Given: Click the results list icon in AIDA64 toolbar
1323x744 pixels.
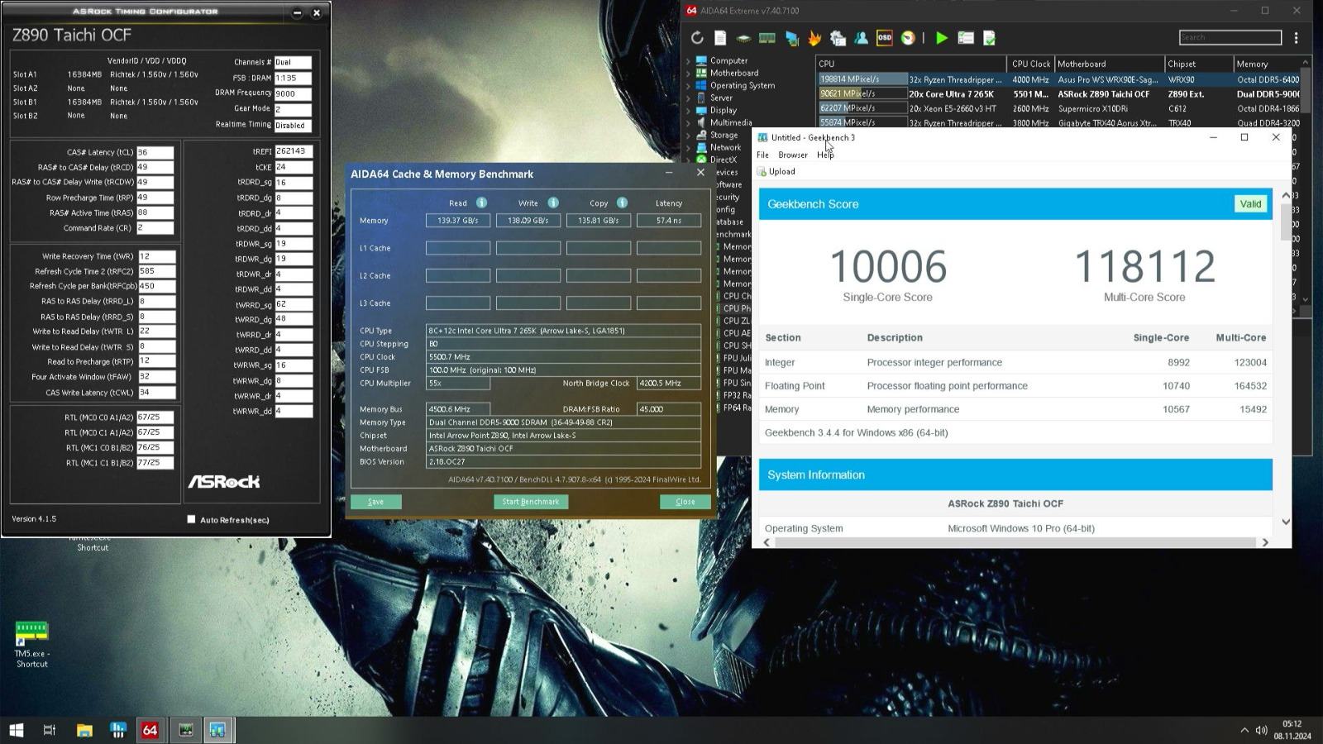Looking at the screenshot, I should coord(965,38).
